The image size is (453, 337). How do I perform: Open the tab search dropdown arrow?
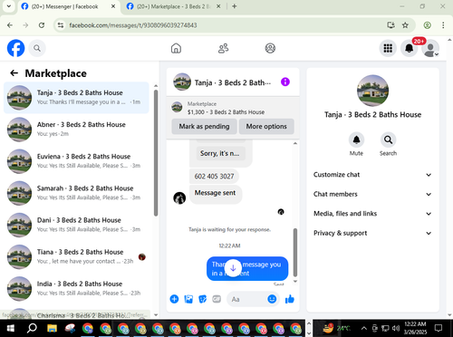click(x=9, y=6)
